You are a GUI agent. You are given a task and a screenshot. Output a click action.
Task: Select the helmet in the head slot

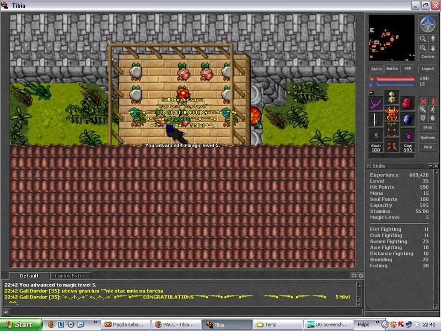[x=391, y=98]
